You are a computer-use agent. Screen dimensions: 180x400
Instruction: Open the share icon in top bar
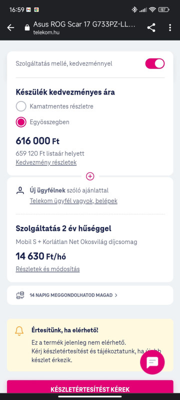pyautogui.click(x=151, y=27)
